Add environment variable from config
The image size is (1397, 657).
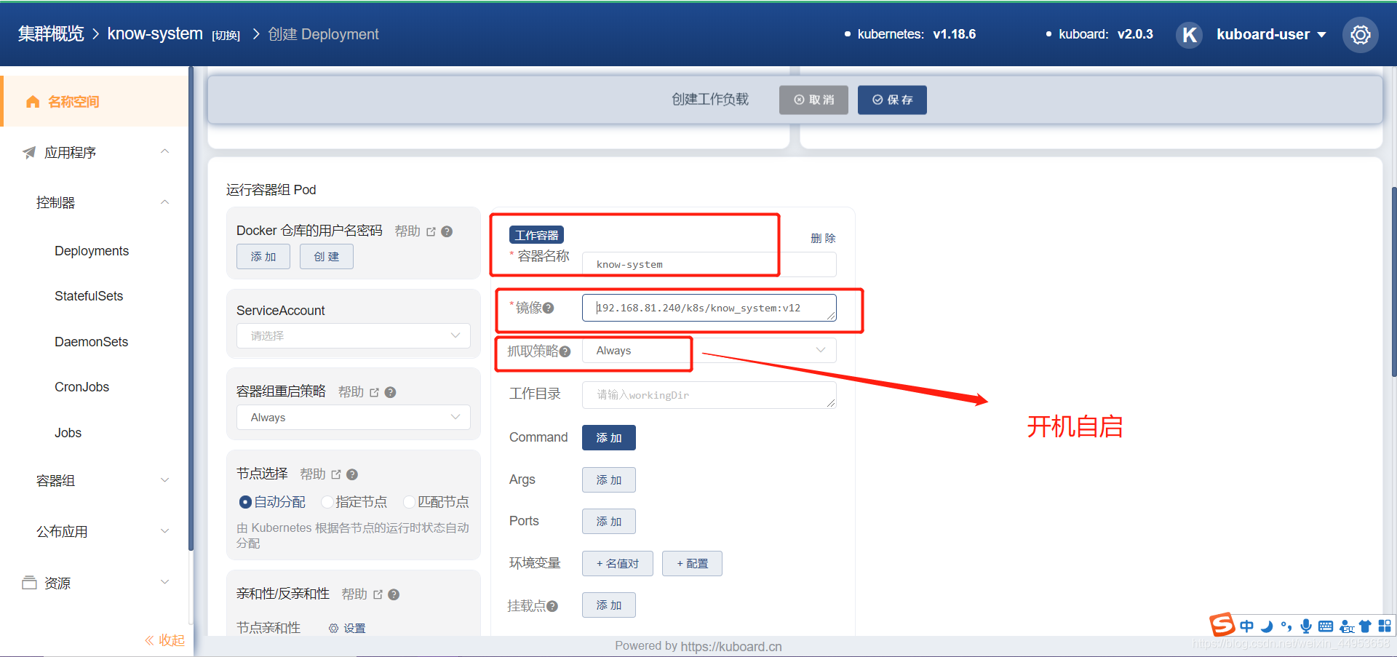[x=692, y=564]
